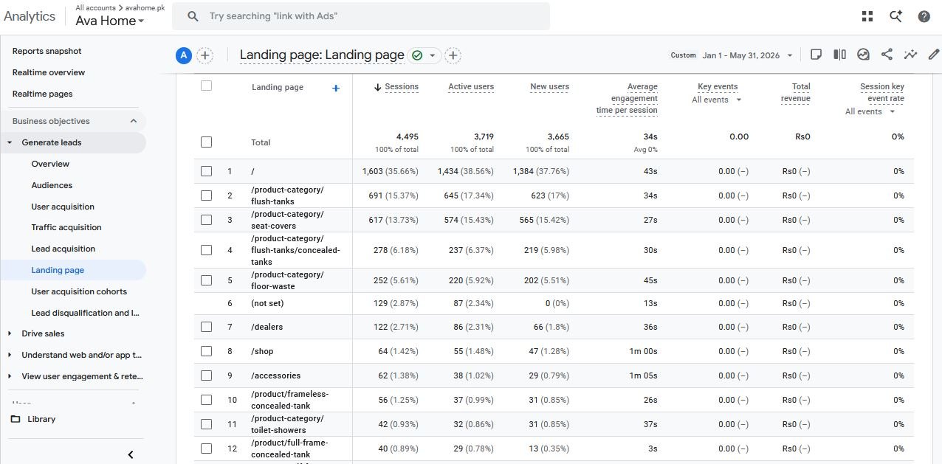Select checkbox for concealed-tanks row 4
This screenshot has height=464, width=942.
206,250
